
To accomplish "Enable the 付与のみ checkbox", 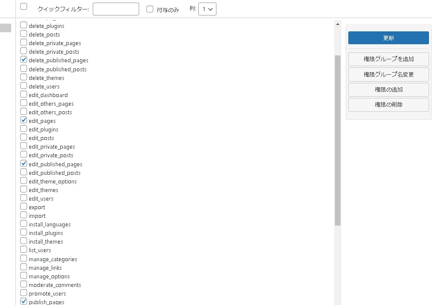I will pyautogui.click(x=150, y=9).
